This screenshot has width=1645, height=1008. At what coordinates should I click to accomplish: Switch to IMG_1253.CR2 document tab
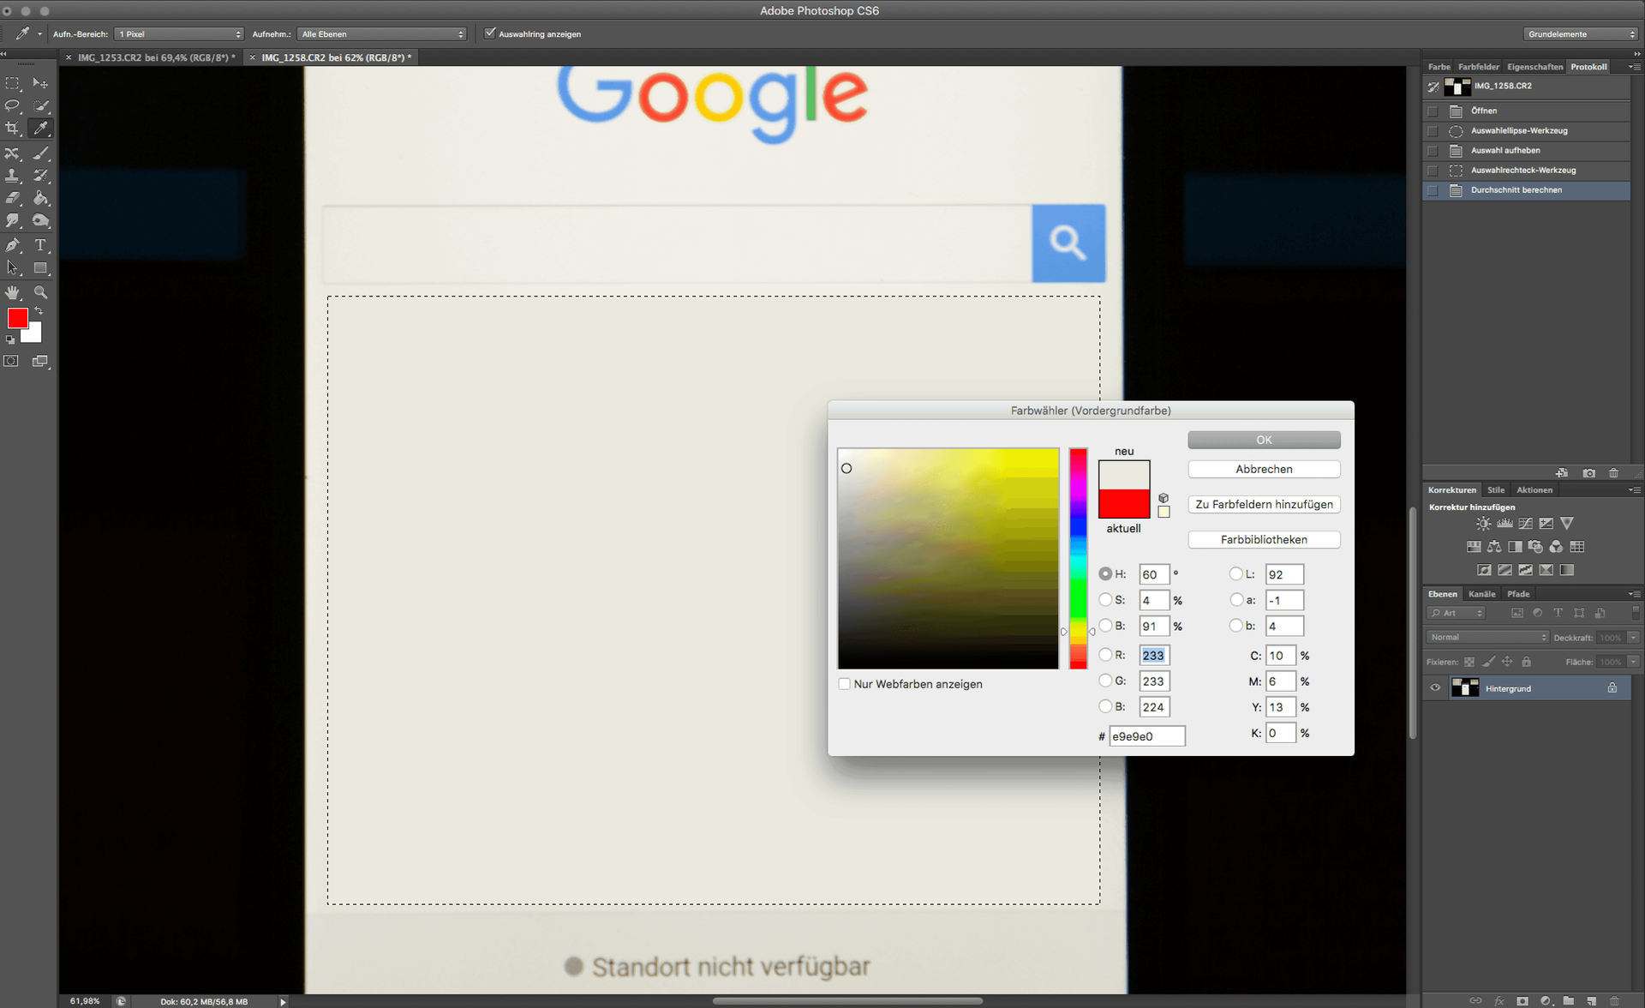[157, 57]
